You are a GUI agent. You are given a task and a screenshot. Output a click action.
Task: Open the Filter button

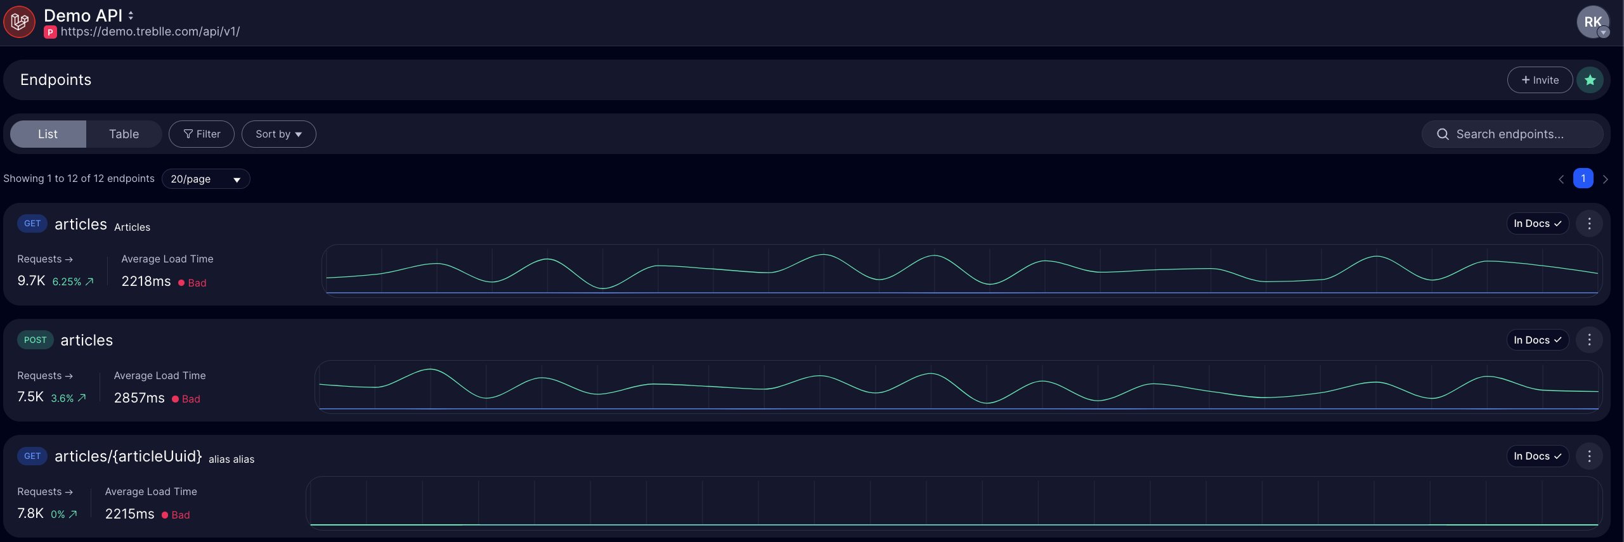point(202,134)
